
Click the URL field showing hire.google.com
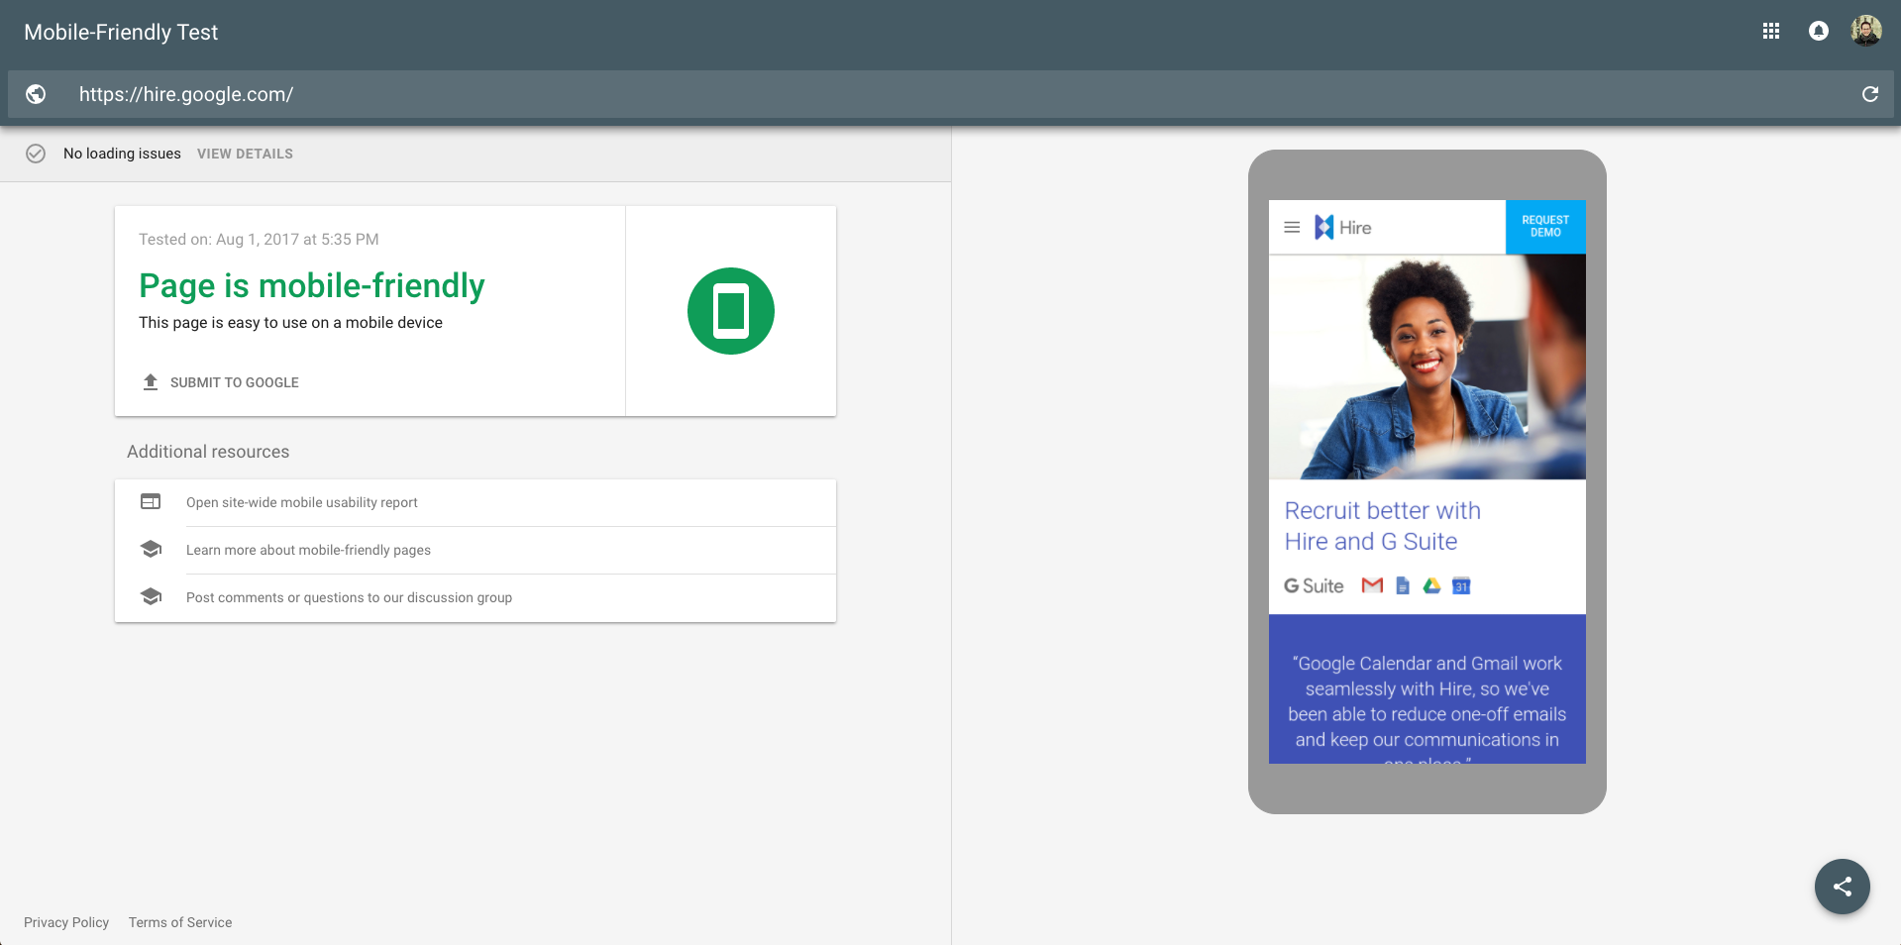click(951, 94)
